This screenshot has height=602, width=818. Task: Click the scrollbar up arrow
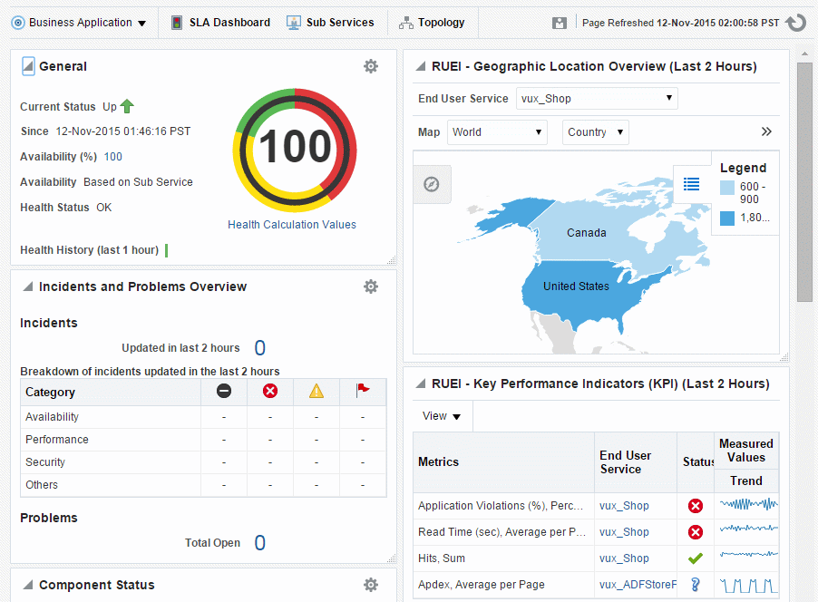pyautogui.click(x=804, y=53)
